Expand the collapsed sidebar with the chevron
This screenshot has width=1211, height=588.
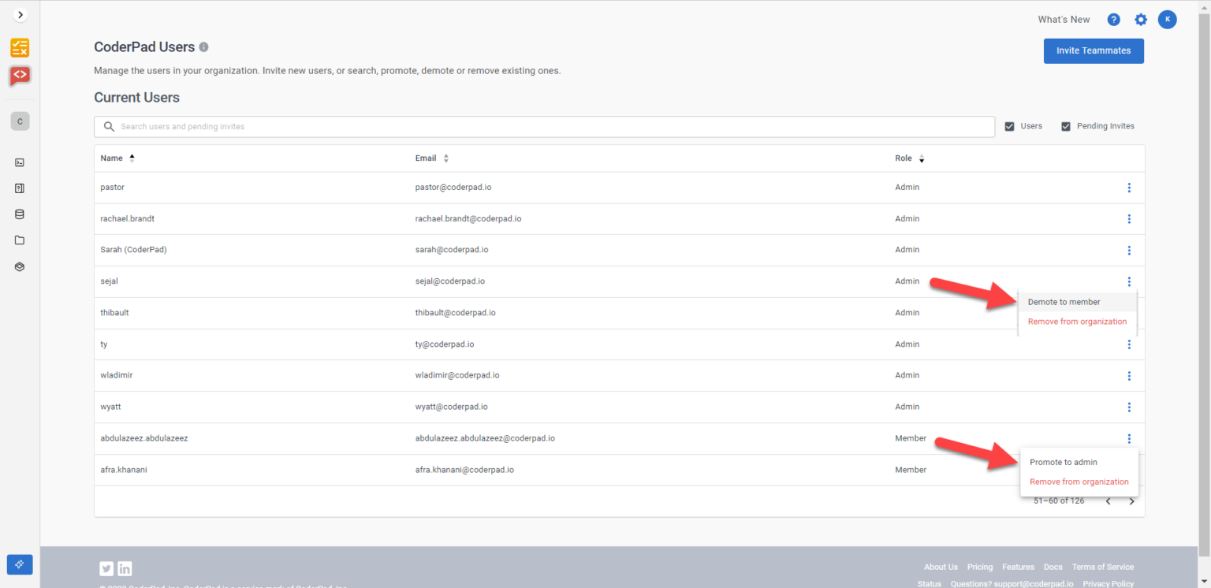pos(19,13)
